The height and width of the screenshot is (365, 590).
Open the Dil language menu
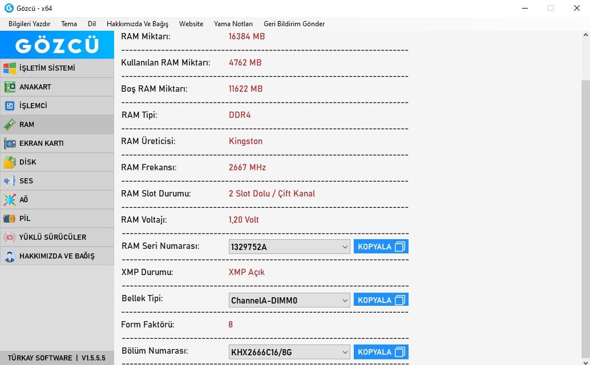(x=92, y=24)
